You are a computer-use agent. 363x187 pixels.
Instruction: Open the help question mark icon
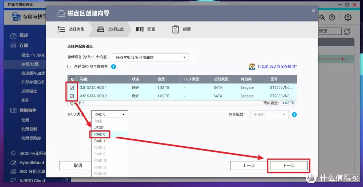tap(332, 17)
